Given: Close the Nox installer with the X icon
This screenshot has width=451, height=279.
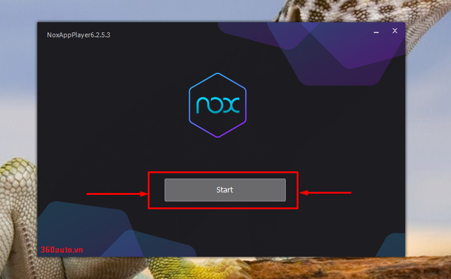Looking at the screenshot, I should [x=394, y=31].
